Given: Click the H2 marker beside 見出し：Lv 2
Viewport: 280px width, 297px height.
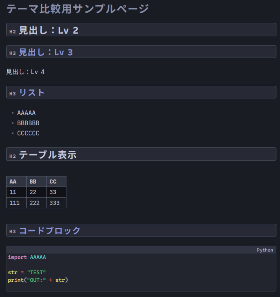Looking at the screenshot, I should pos(13,31).
